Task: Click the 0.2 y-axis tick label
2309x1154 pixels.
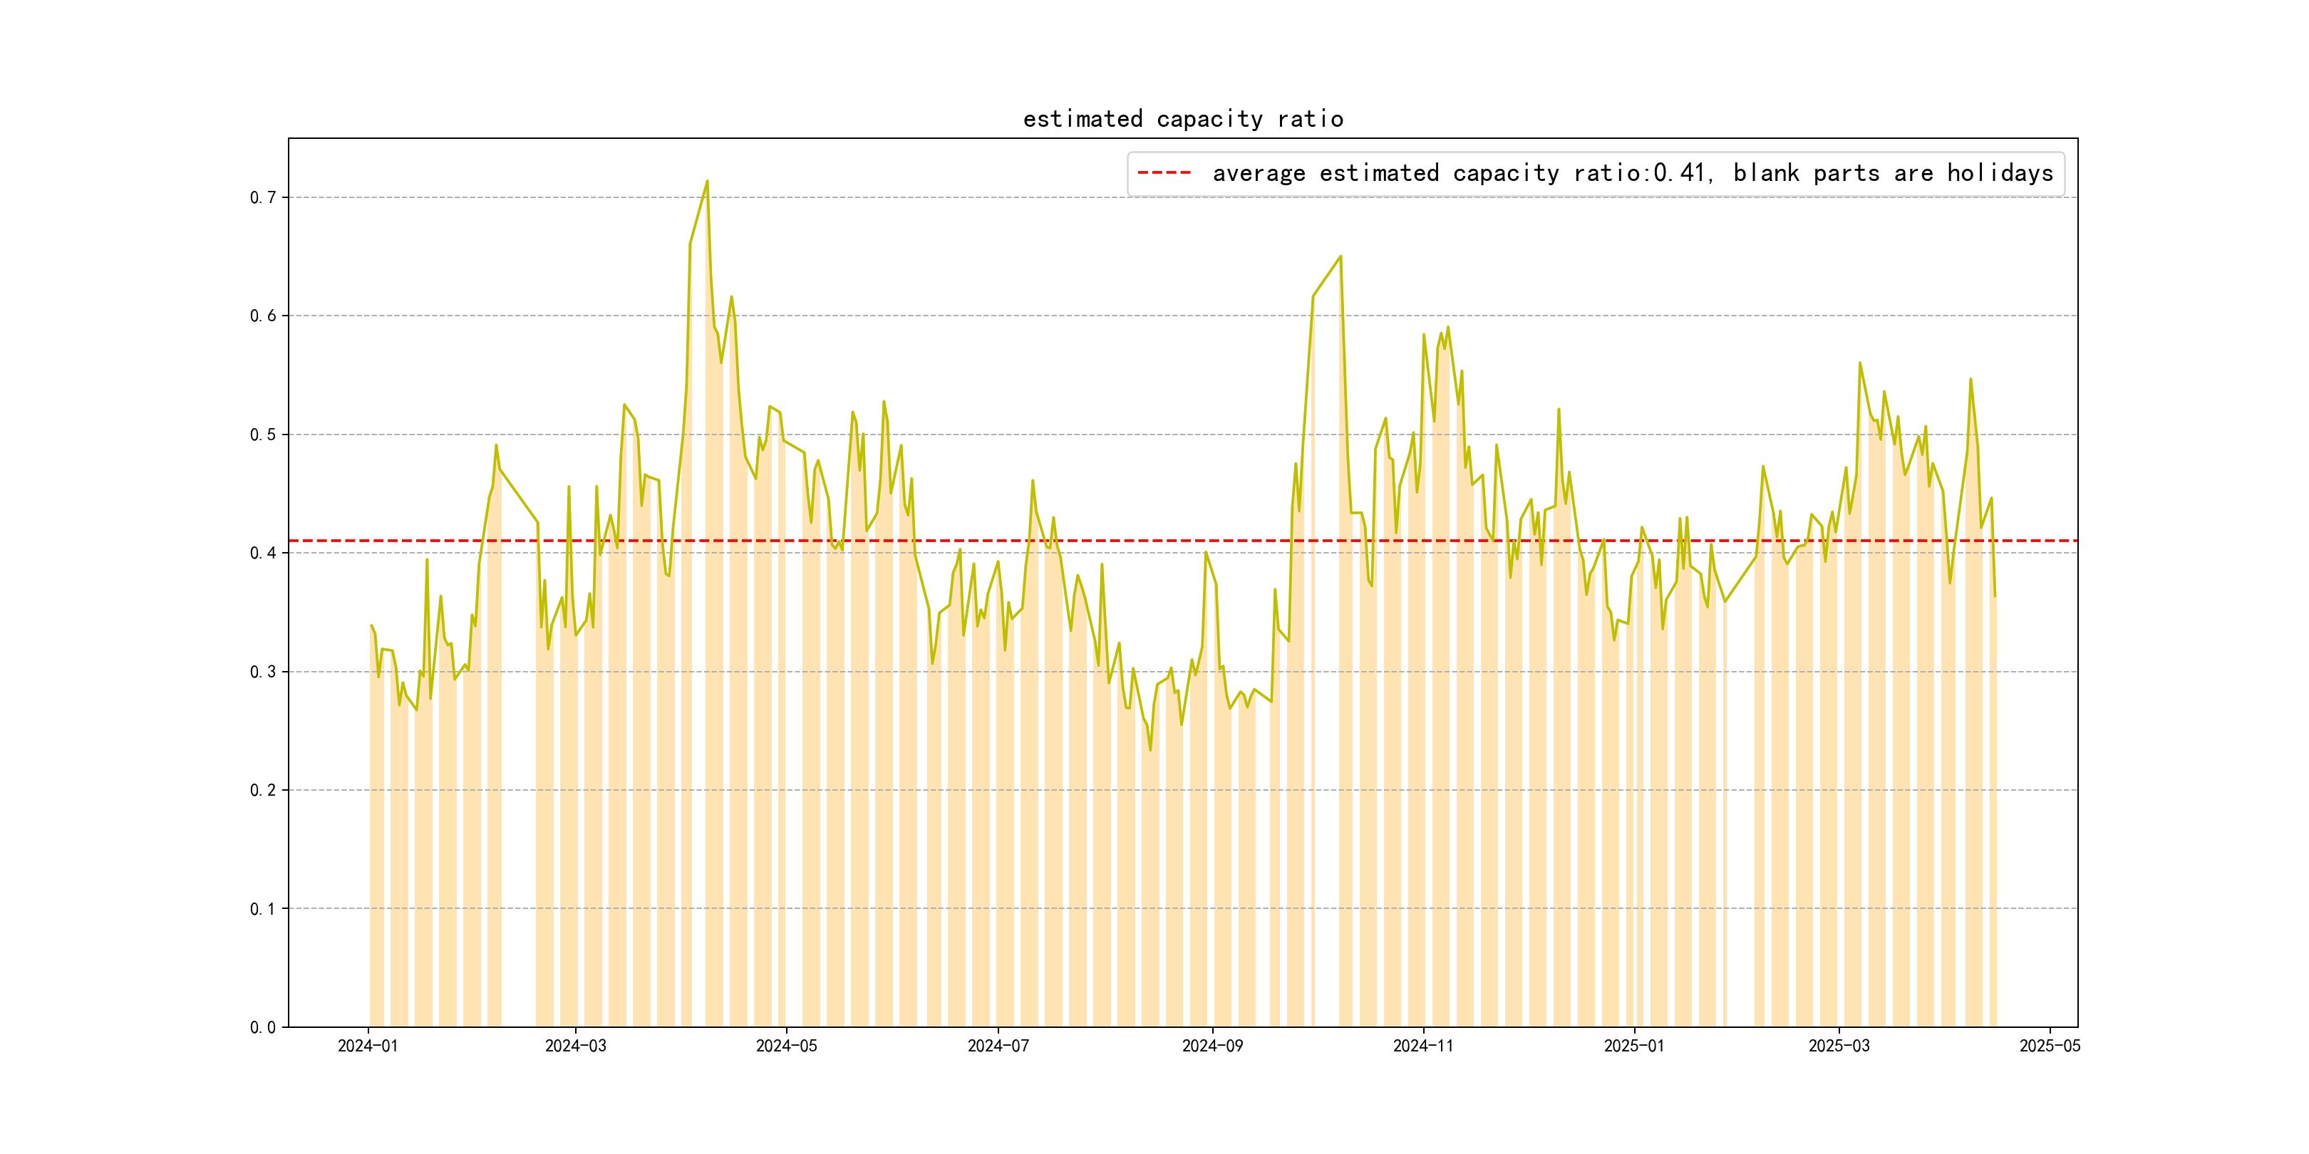Action: click(x=263, y=790)
